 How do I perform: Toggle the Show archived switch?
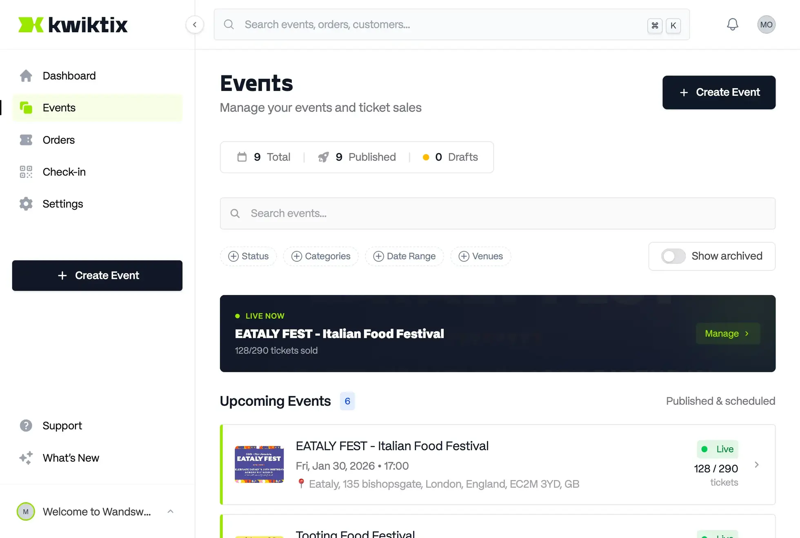tap(673, 256)
